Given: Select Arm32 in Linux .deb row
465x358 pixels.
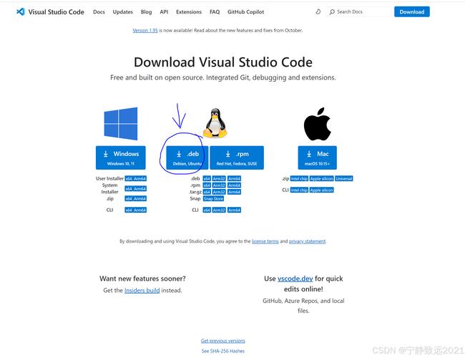Looking at the screenshot, I should [x=219, y=178].
